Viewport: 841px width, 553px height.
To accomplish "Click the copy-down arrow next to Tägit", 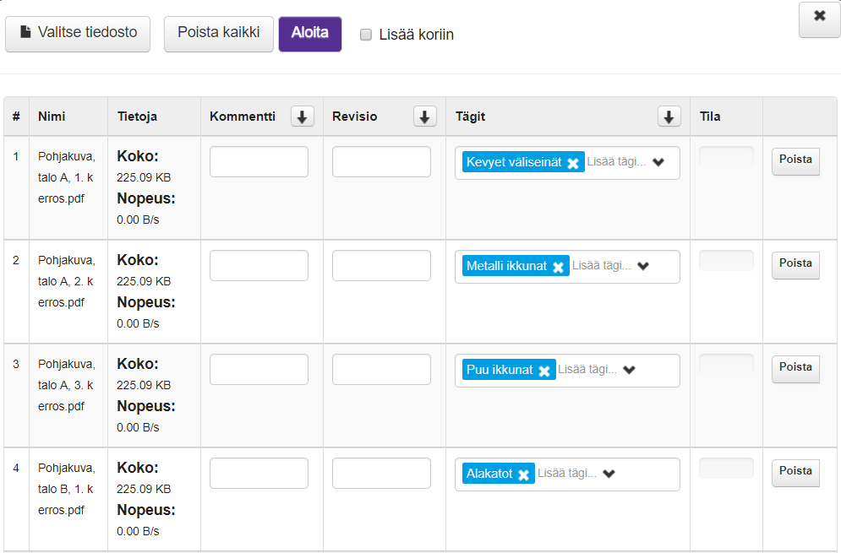I will [x=669, y=117].
